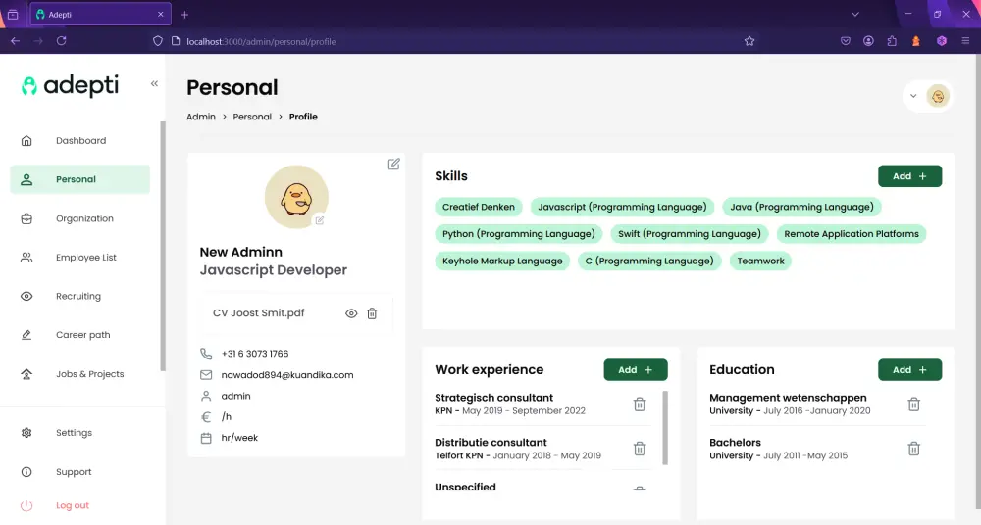
Task: Open the browser extensions icon
Action: tap(892, 41)
